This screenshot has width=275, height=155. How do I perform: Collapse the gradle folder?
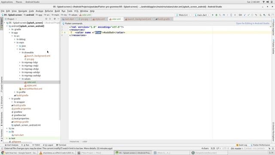[x=9, y=99]
